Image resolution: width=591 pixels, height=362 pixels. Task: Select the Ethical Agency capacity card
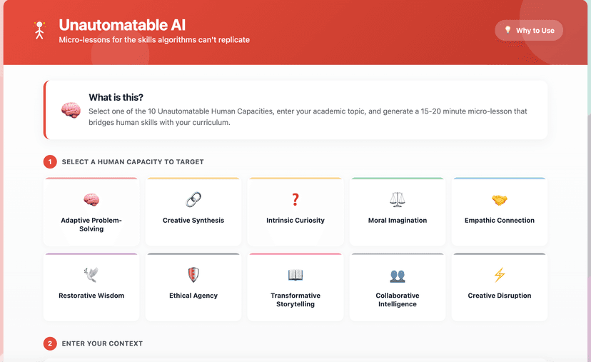click(193, 287)
